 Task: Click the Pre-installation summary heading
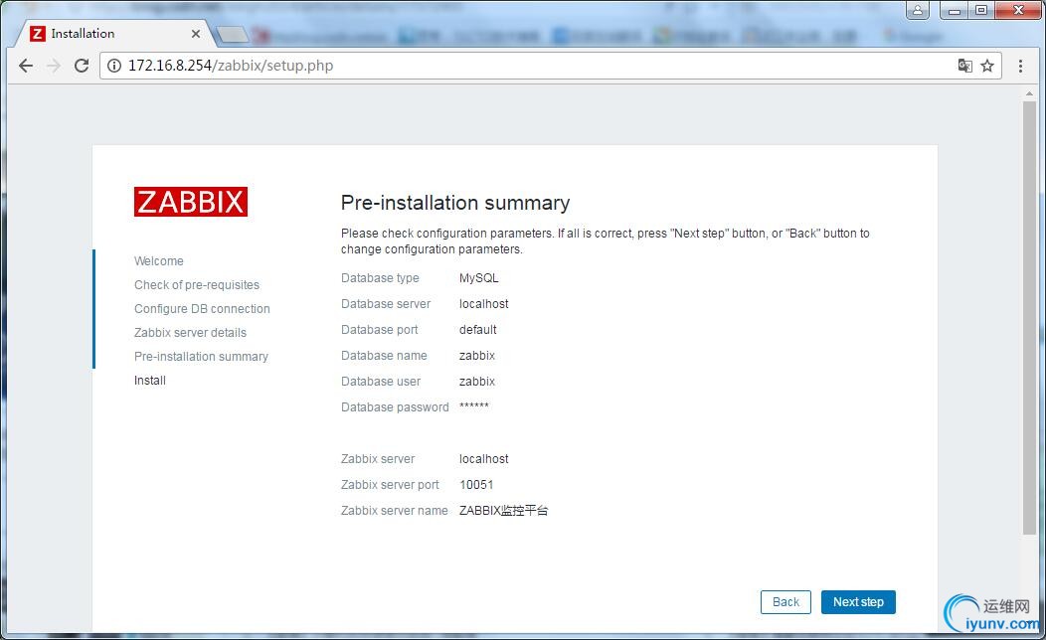click(455, 203)
